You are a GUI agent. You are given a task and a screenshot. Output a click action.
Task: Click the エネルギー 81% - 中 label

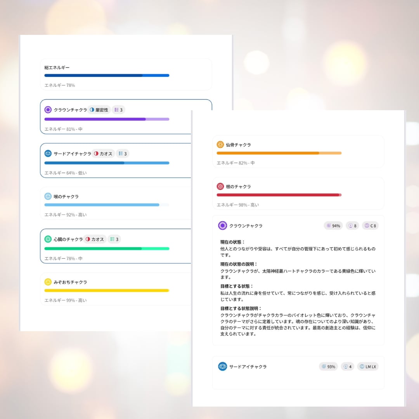(63, 129)
